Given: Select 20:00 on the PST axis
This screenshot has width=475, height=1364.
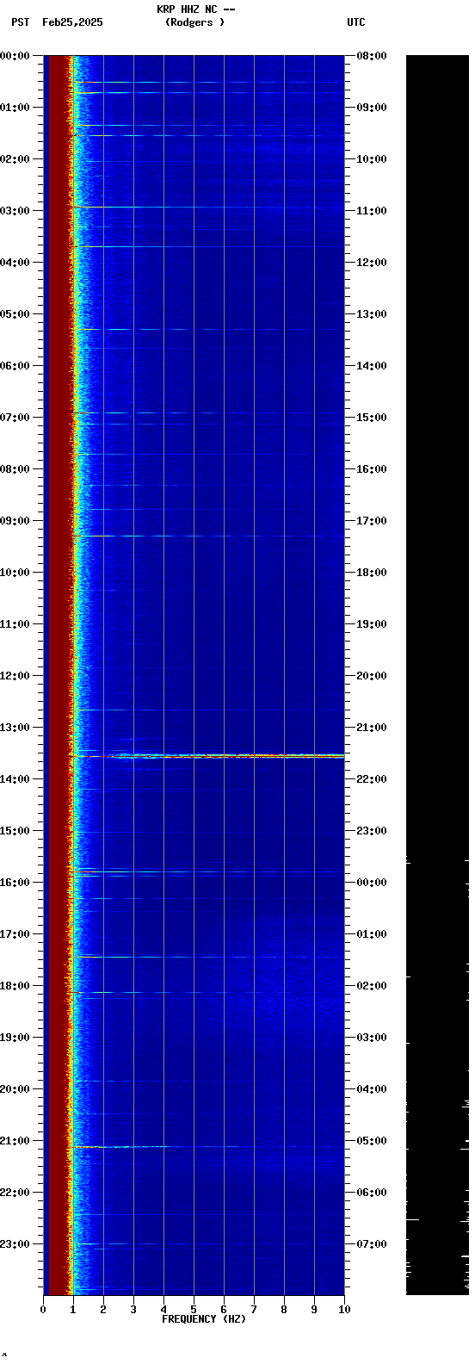Looking at the screenshot, I should (x=15, y=1089).
